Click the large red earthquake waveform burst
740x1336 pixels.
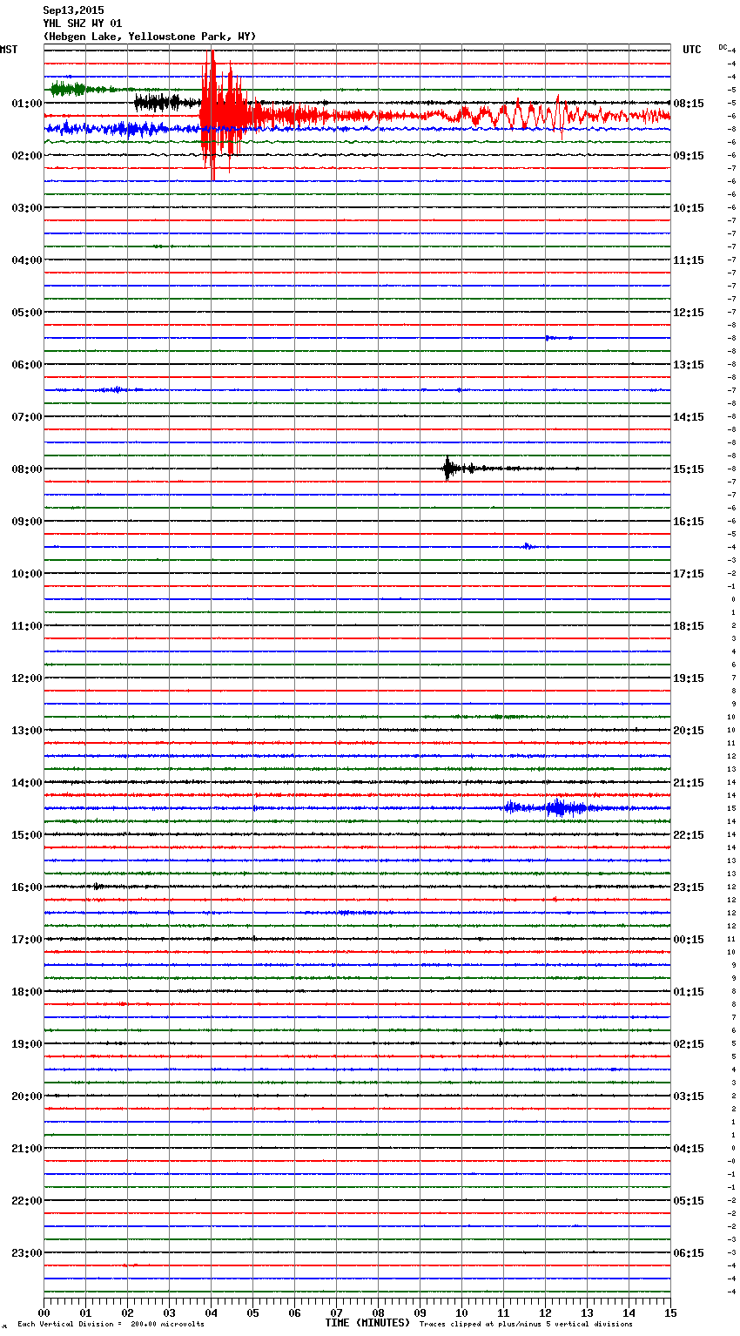223,114
